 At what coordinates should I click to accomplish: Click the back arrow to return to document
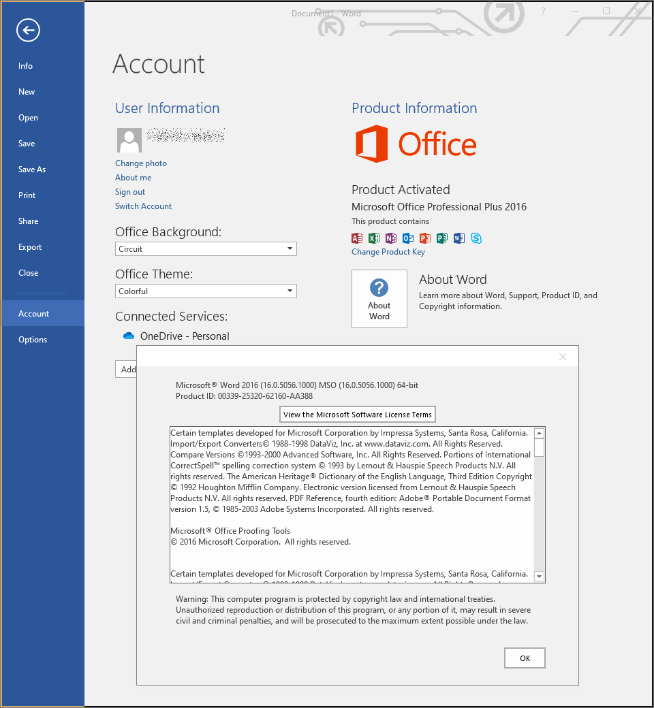click(27, 30)
